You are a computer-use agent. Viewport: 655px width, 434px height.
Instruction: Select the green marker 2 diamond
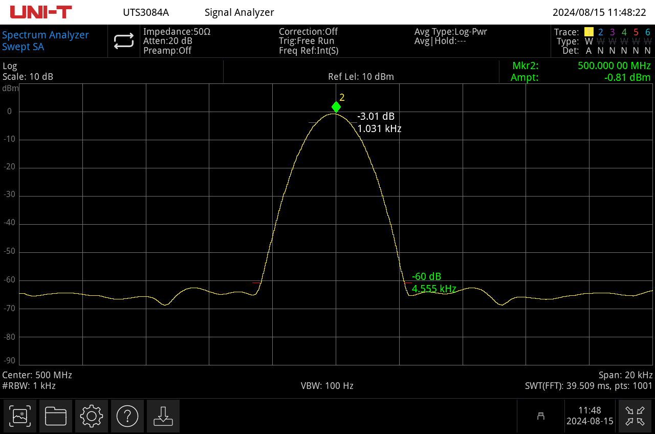tap(336, 107)
